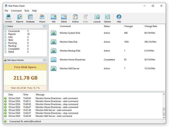Image resolution: width=169 pixels, height=127 pixels.
Task: Open the Tools menu
Action: coord(27,11)
